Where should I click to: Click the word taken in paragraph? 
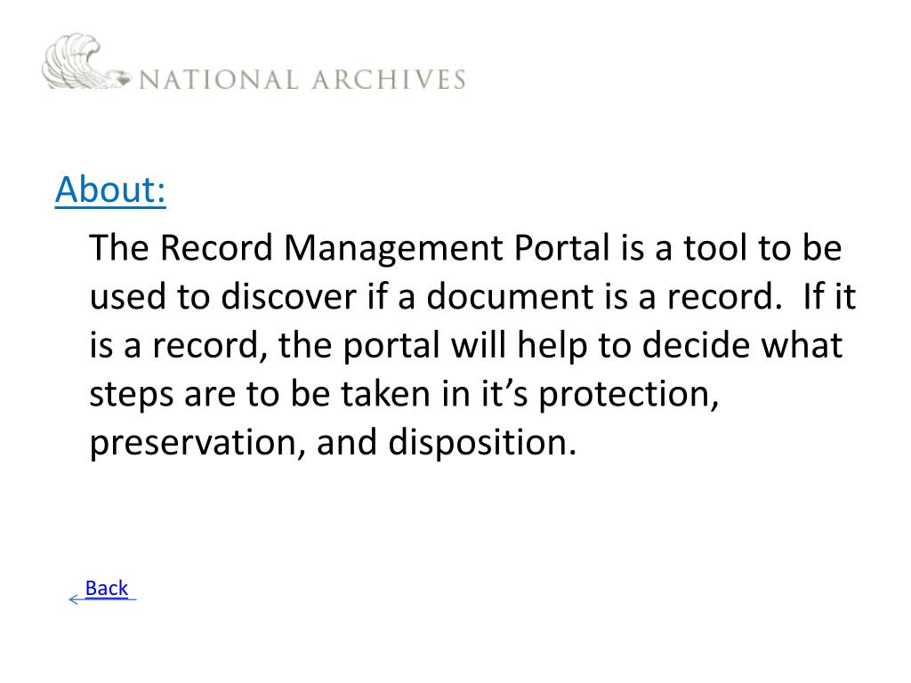386,394
